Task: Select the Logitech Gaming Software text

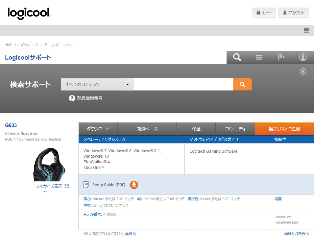Action: click(213, 151)
